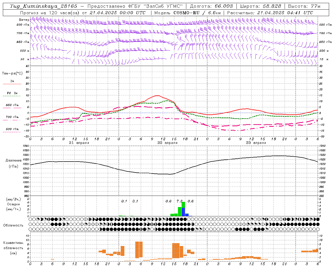Click the 'Облачность' cloudiness label
The width and height of the screenshot is (333, 266).
(13, 225)
